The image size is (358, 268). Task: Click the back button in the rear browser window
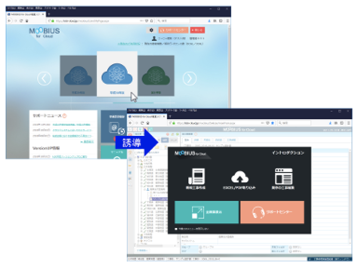9,21
